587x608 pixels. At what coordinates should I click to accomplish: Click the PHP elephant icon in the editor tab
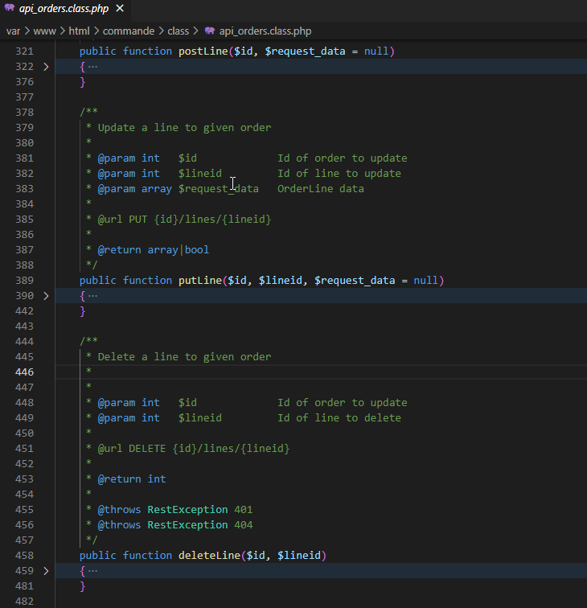[x=10, y=10]
